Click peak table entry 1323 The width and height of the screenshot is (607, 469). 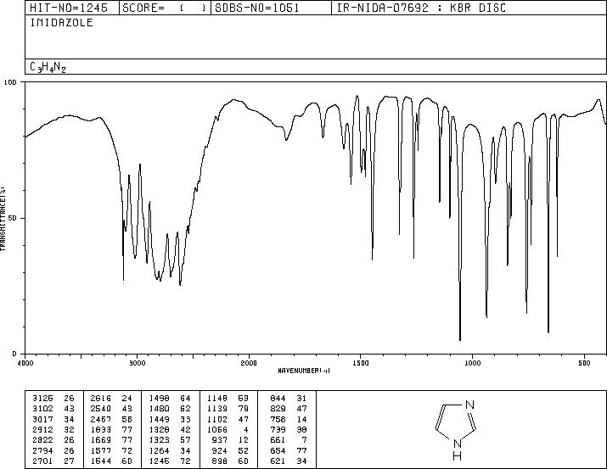(159, 440)
